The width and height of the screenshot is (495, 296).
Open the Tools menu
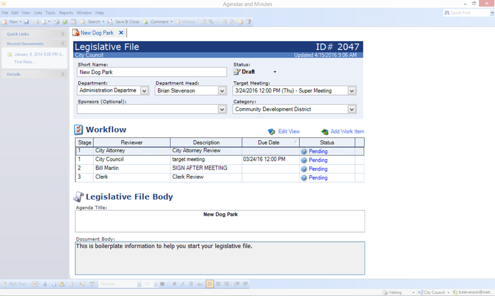(x=50, y=13)
